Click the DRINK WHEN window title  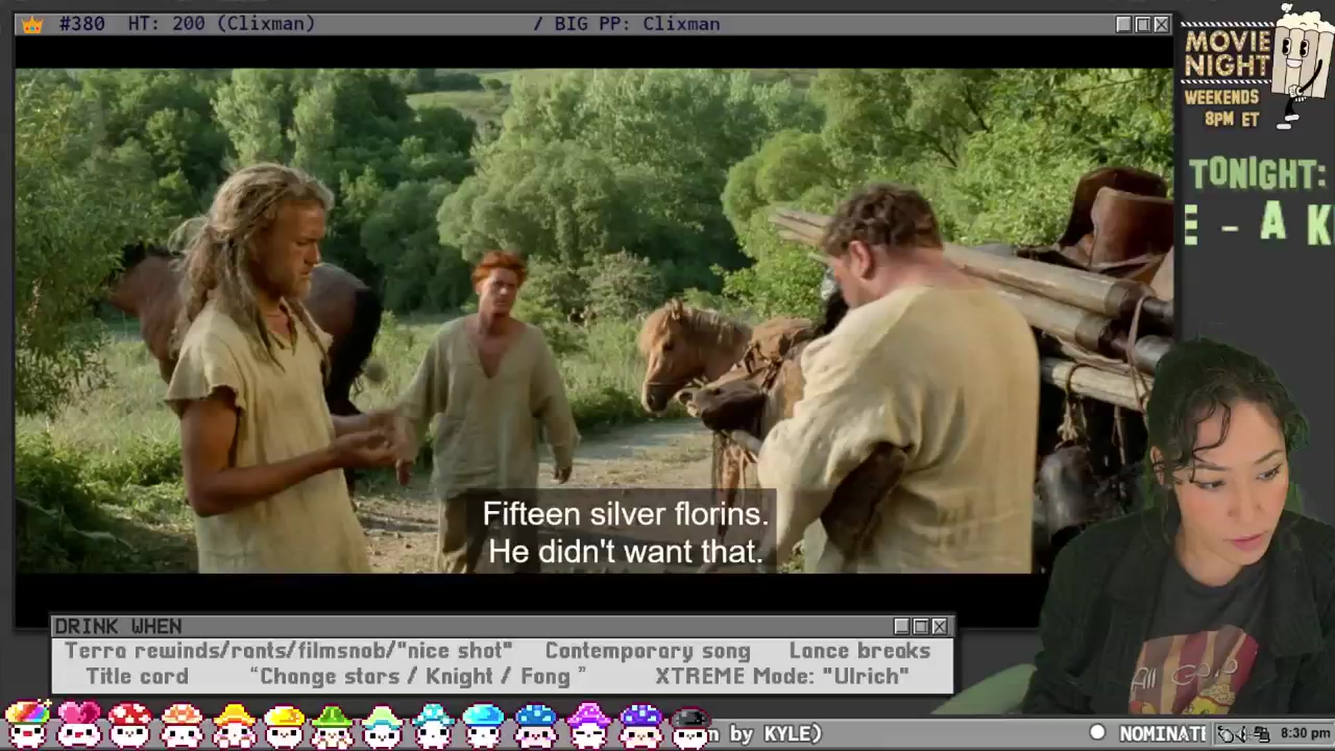click(x=118, y=627)
